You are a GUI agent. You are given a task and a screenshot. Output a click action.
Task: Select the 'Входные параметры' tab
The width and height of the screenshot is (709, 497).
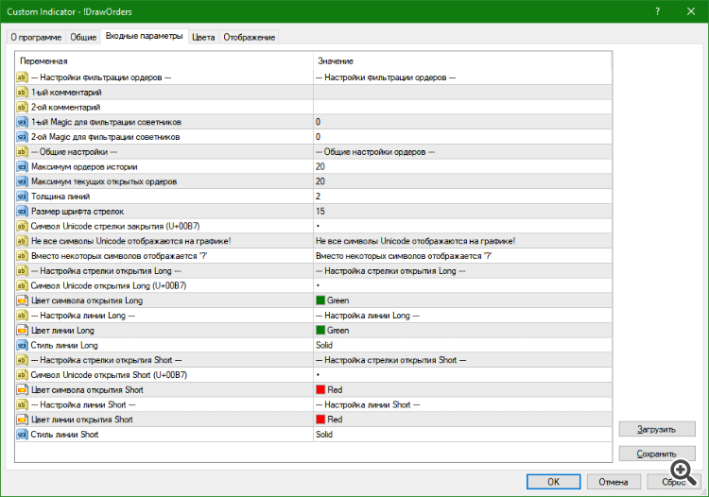point(145,36)
